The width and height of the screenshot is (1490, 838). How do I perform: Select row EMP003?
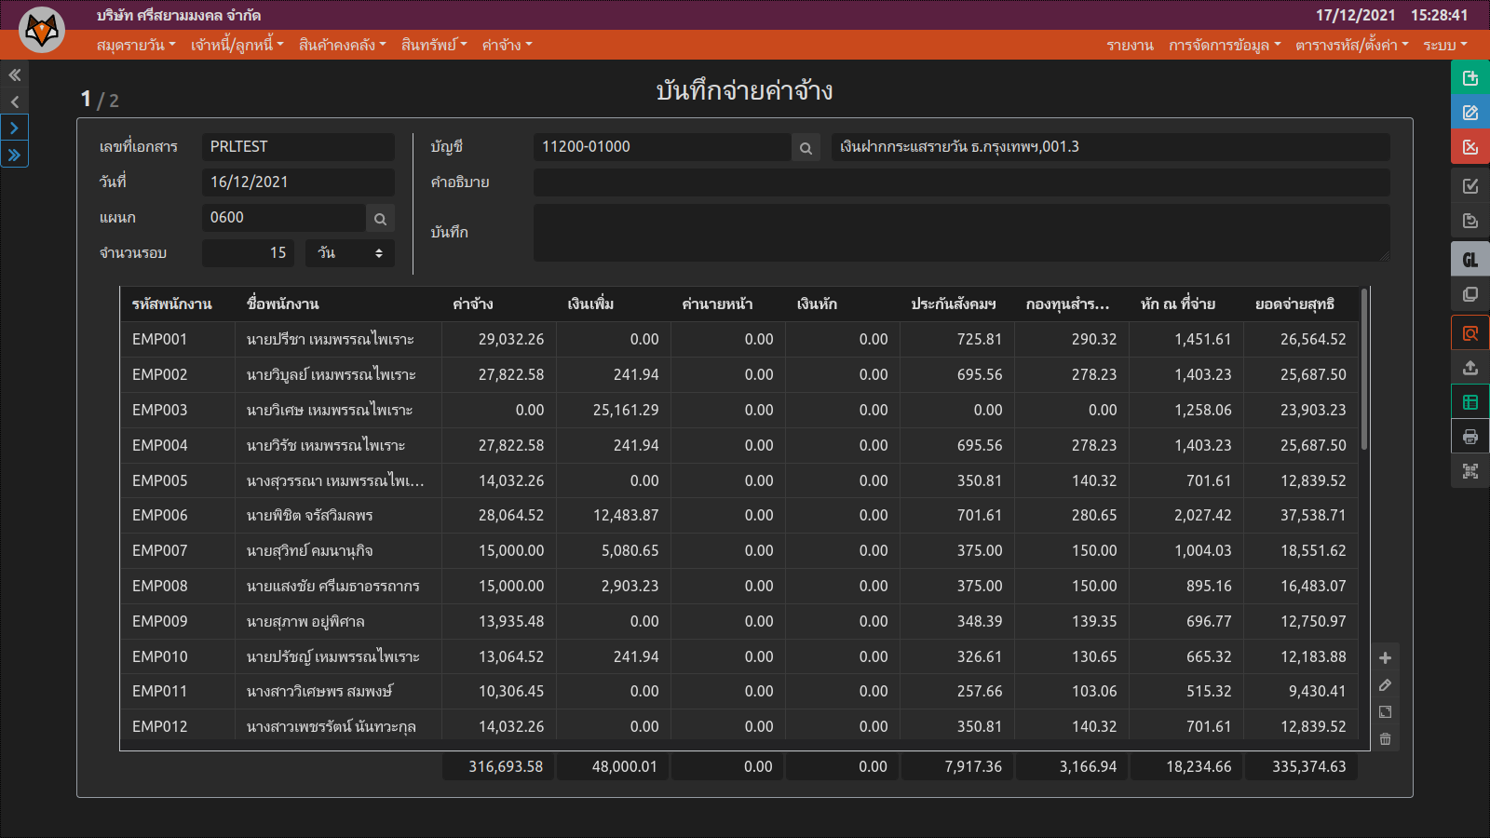tap(739, 411)
